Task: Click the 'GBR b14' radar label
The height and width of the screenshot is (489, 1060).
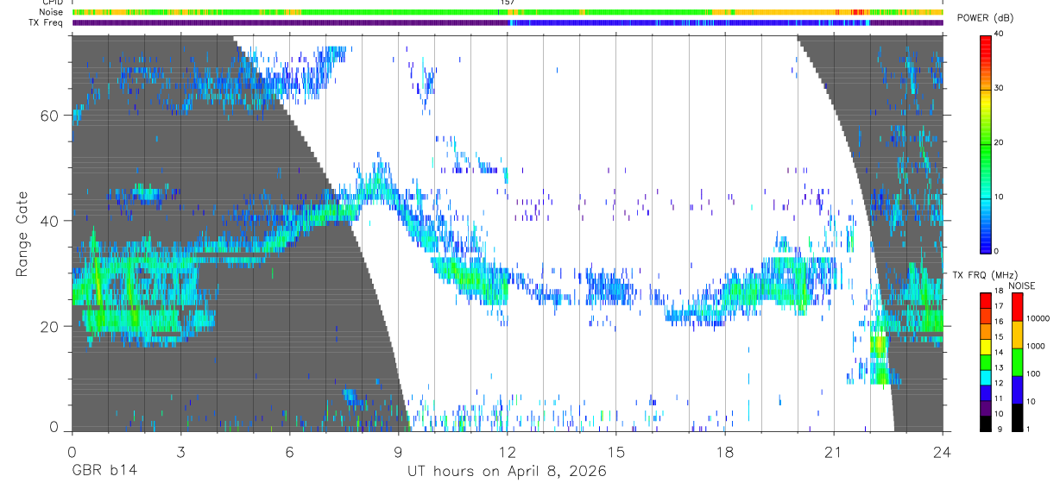Action: click(104, 471)
